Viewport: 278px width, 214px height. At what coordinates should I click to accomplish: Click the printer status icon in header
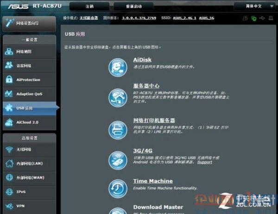(271, 18)
